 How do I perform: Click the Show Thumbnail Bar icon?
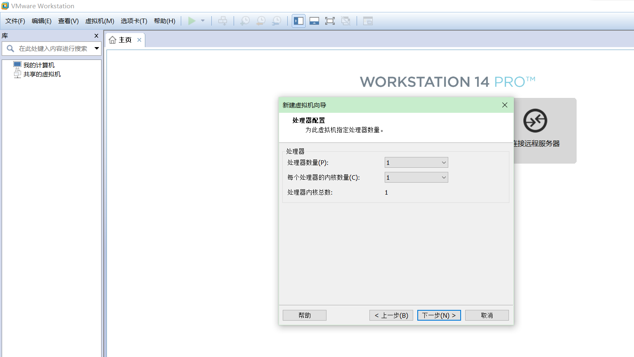click(x=314, y=21)
